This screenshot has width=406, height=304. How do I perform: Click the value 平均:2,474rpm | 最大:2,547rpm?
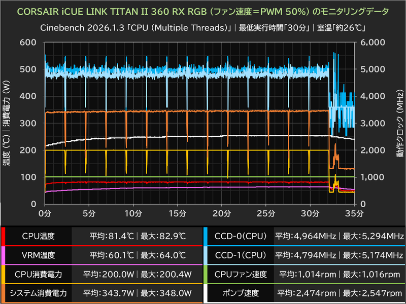(x=340, y=293)
